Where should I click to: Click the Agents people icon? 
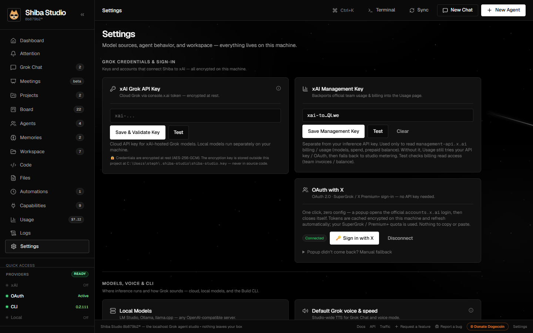(13, 124)
